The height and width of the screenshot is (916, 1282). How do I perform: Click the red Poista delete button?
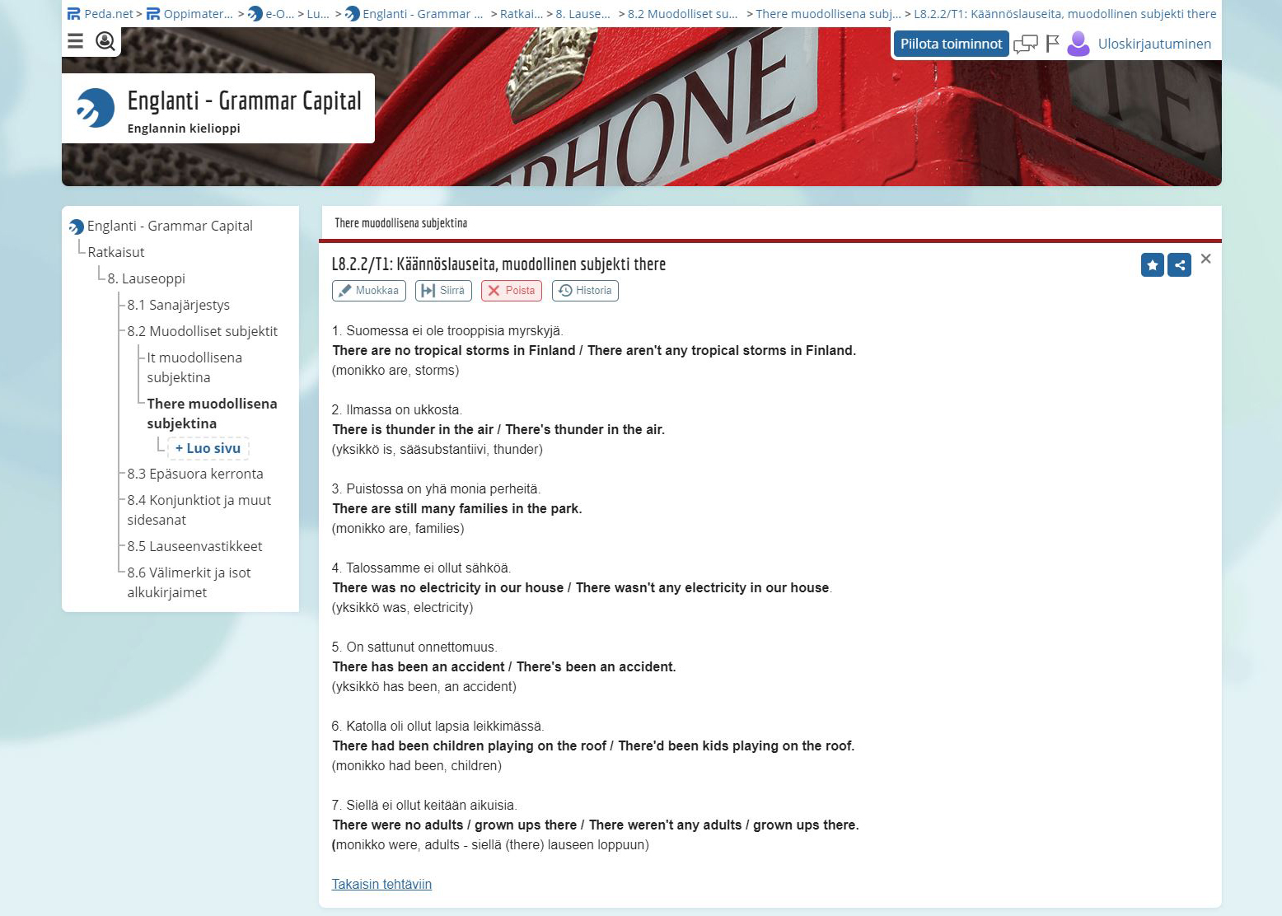point(511,291)
